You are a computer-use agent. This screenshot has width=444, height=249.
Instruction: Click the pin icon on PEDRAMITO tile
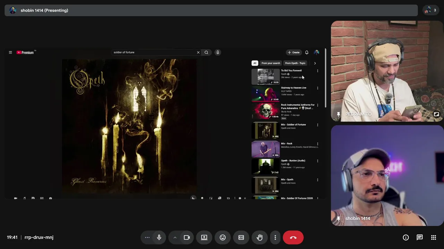click(x=339, y=114)
